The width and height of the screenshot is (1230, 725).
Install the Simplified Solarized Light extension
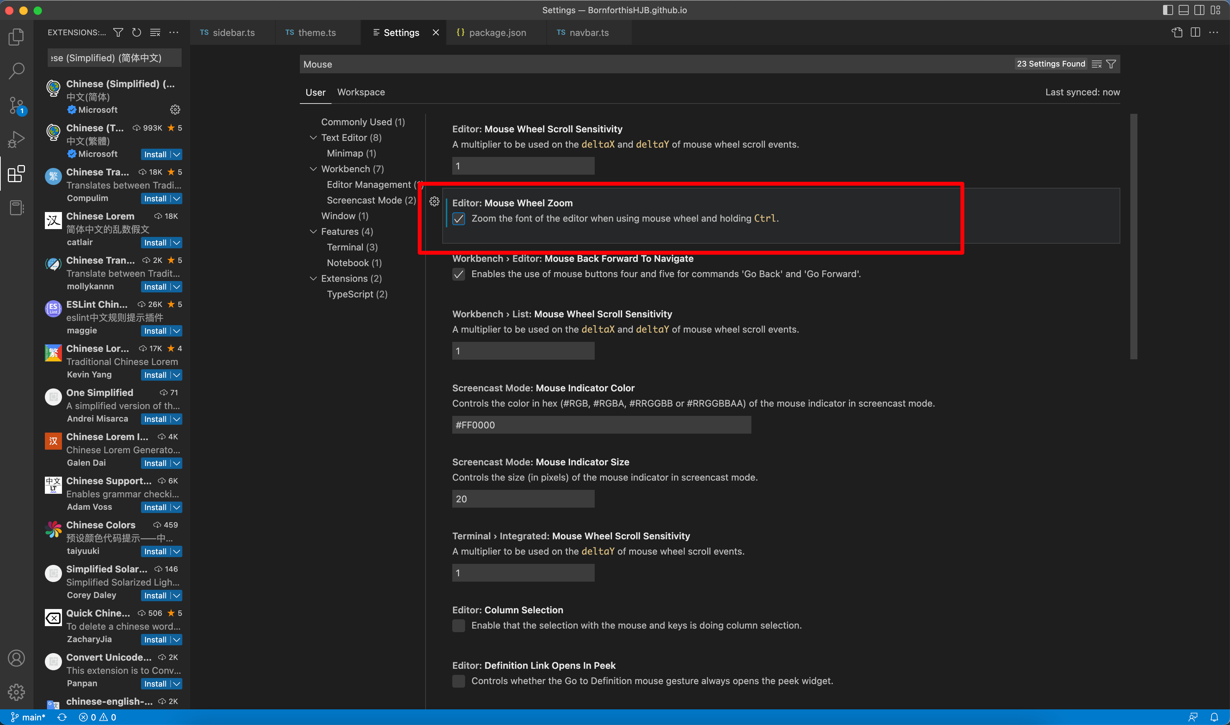(155, 596)
